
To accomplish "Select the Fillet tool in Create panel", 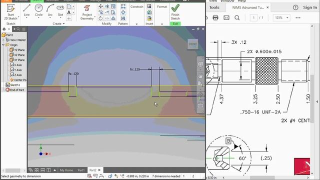I will (x=69, y=6).
